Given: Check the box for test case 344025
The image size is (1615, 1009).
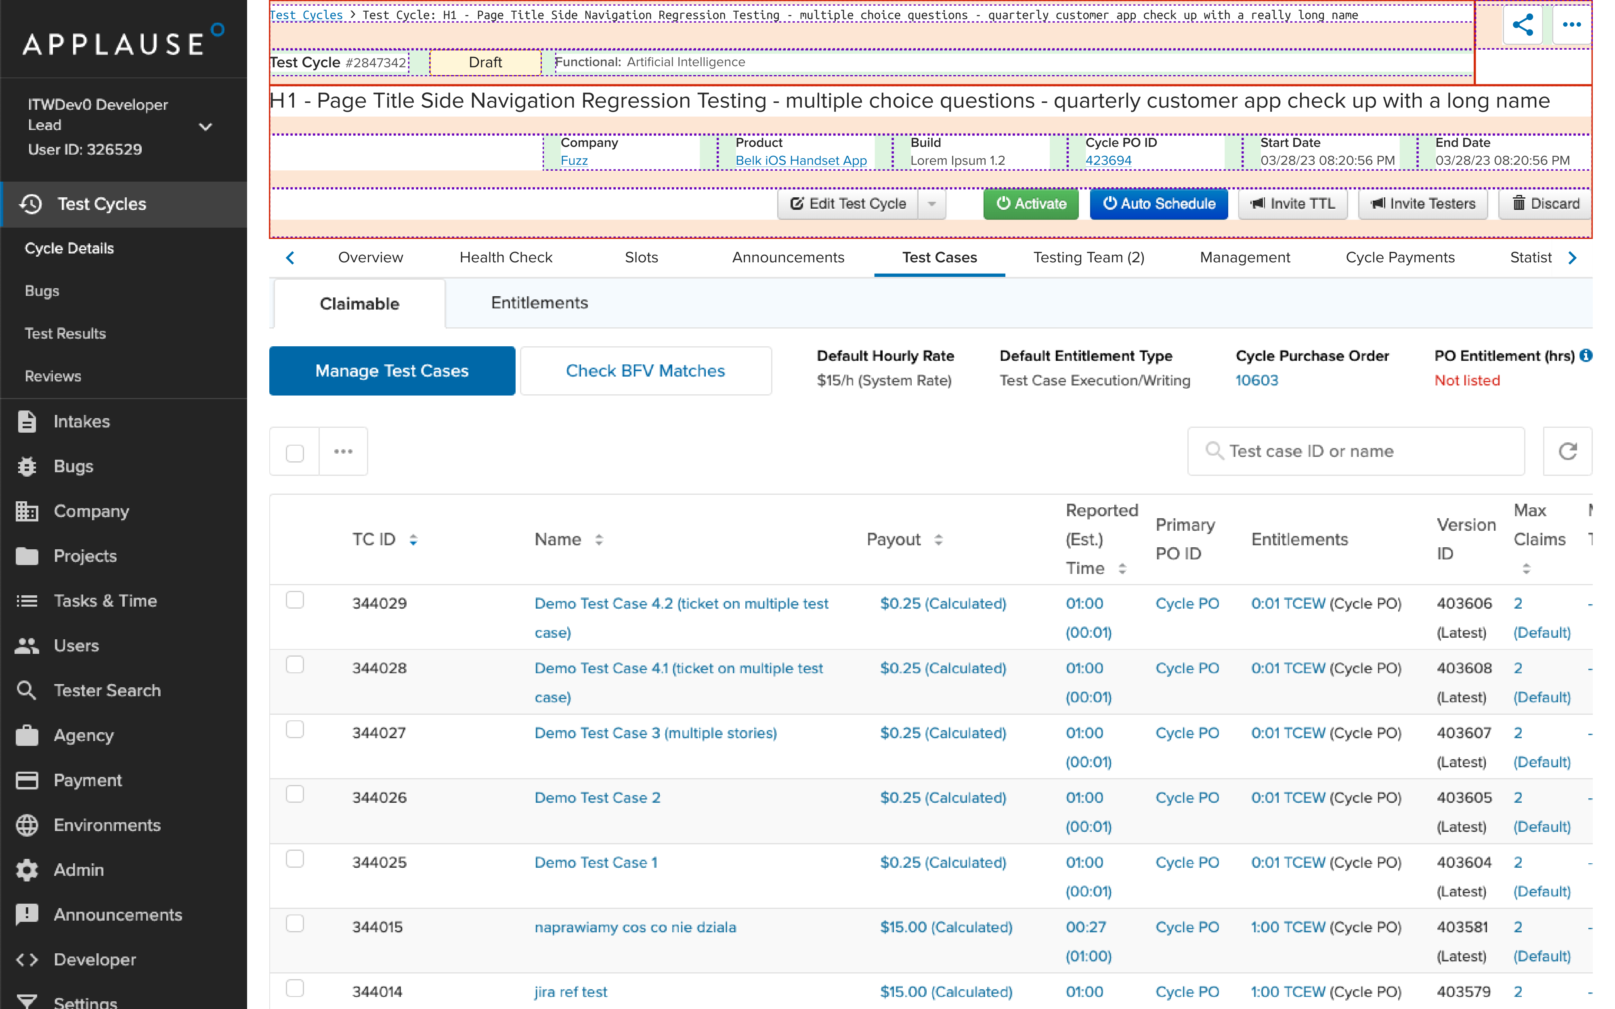Looking at the screenshot, I should pos(294,859).
